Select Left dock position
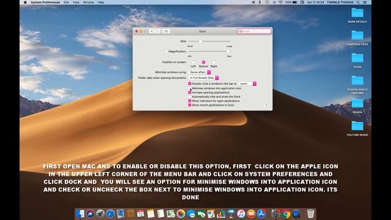The width and height of the screenshot is (391, 220). 193,62
